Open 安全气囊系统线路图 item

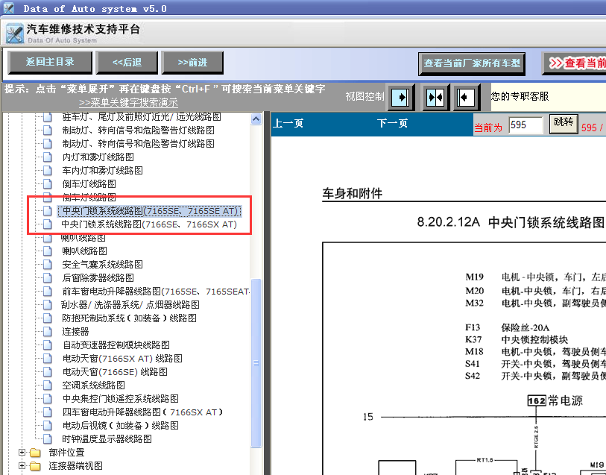pos(102,265)
